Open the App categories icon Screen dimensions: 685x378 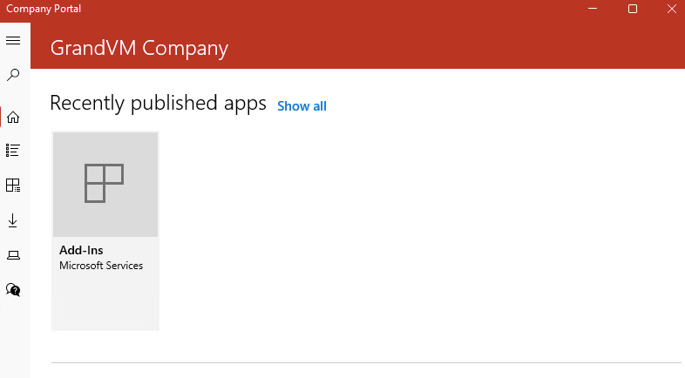[x=13, y=186]
